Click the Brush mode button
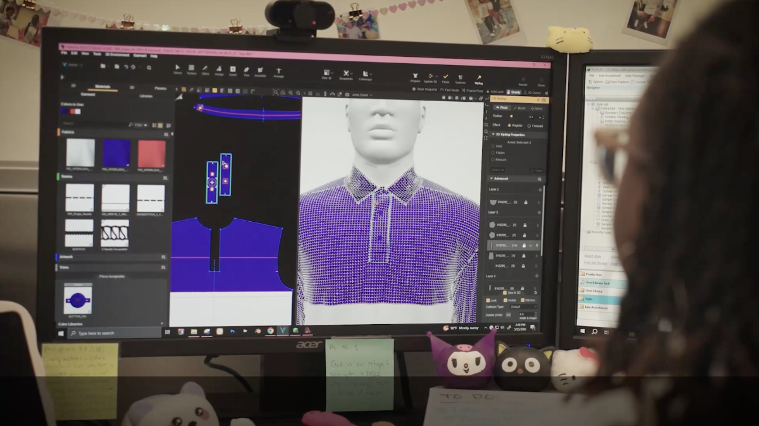This screenshot has width=759, height=426. coord(520,108)
